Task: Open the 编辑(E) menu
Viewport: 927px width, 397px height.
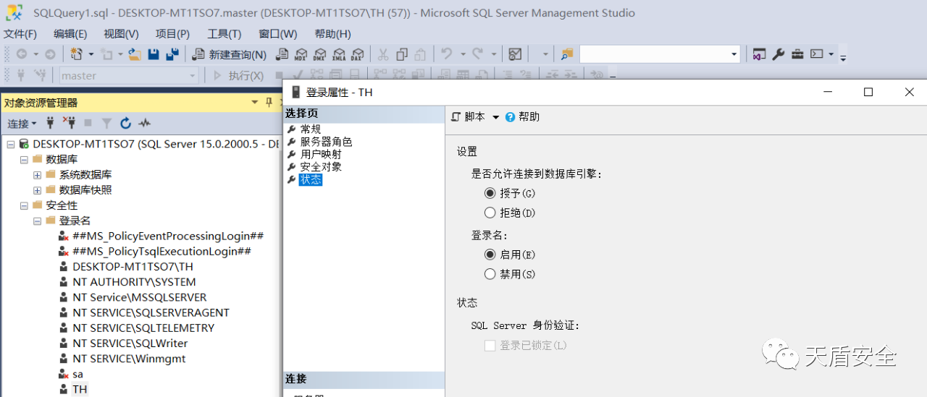Action: tap(70, 34)
